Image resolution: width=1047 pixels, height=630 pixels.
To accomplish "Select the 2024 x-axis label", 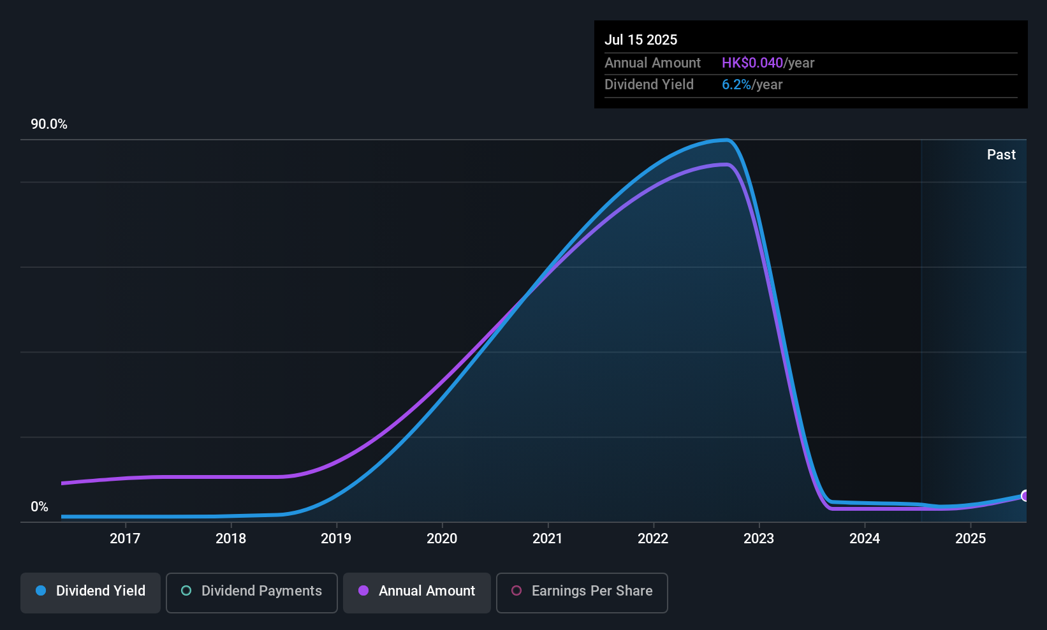I will click(x=865, y=538).
